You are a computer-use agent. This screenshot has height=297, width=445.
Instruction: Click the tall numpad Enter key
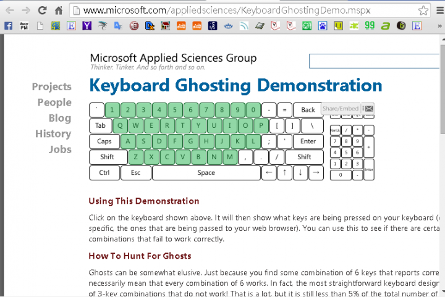pyautogui.click(x=369, y=169)
